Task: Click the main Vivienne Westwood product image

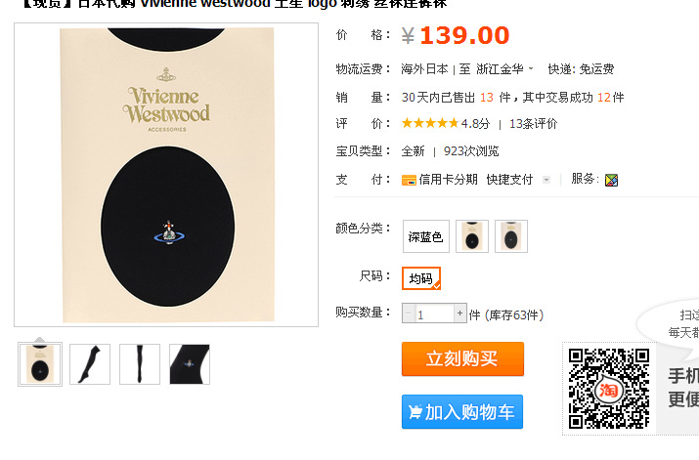Action: click(x=166, y=175)
